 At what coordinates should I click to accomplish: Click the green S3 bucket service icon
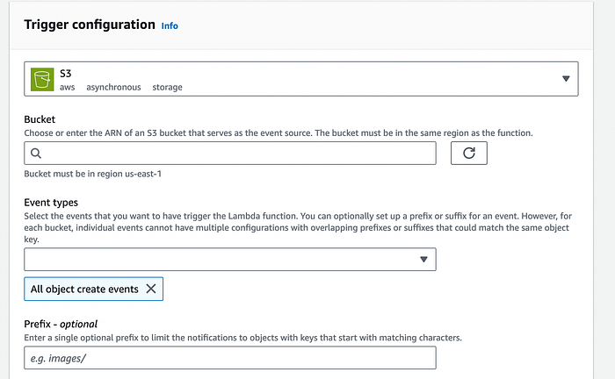41,78
